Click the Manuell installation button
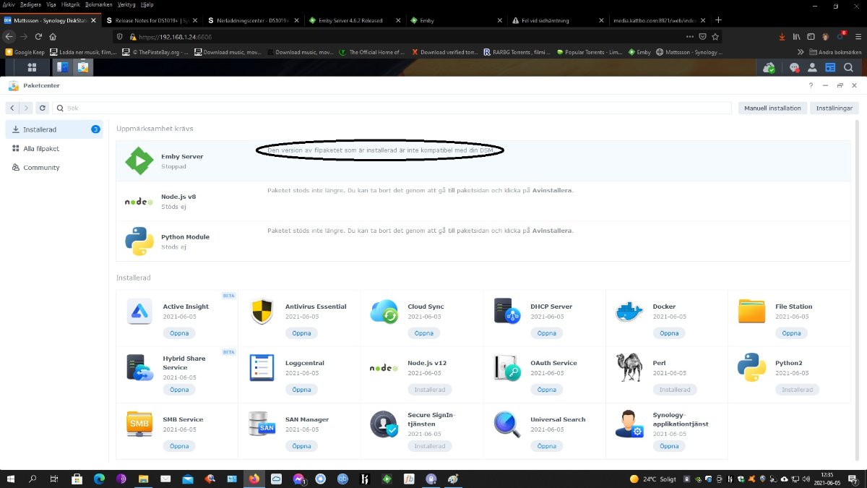 tap(772, 108)
